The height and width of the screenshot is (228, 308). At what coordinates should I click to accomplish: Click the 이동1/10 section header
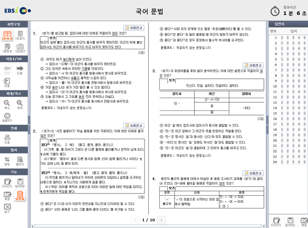click(14, 59)
